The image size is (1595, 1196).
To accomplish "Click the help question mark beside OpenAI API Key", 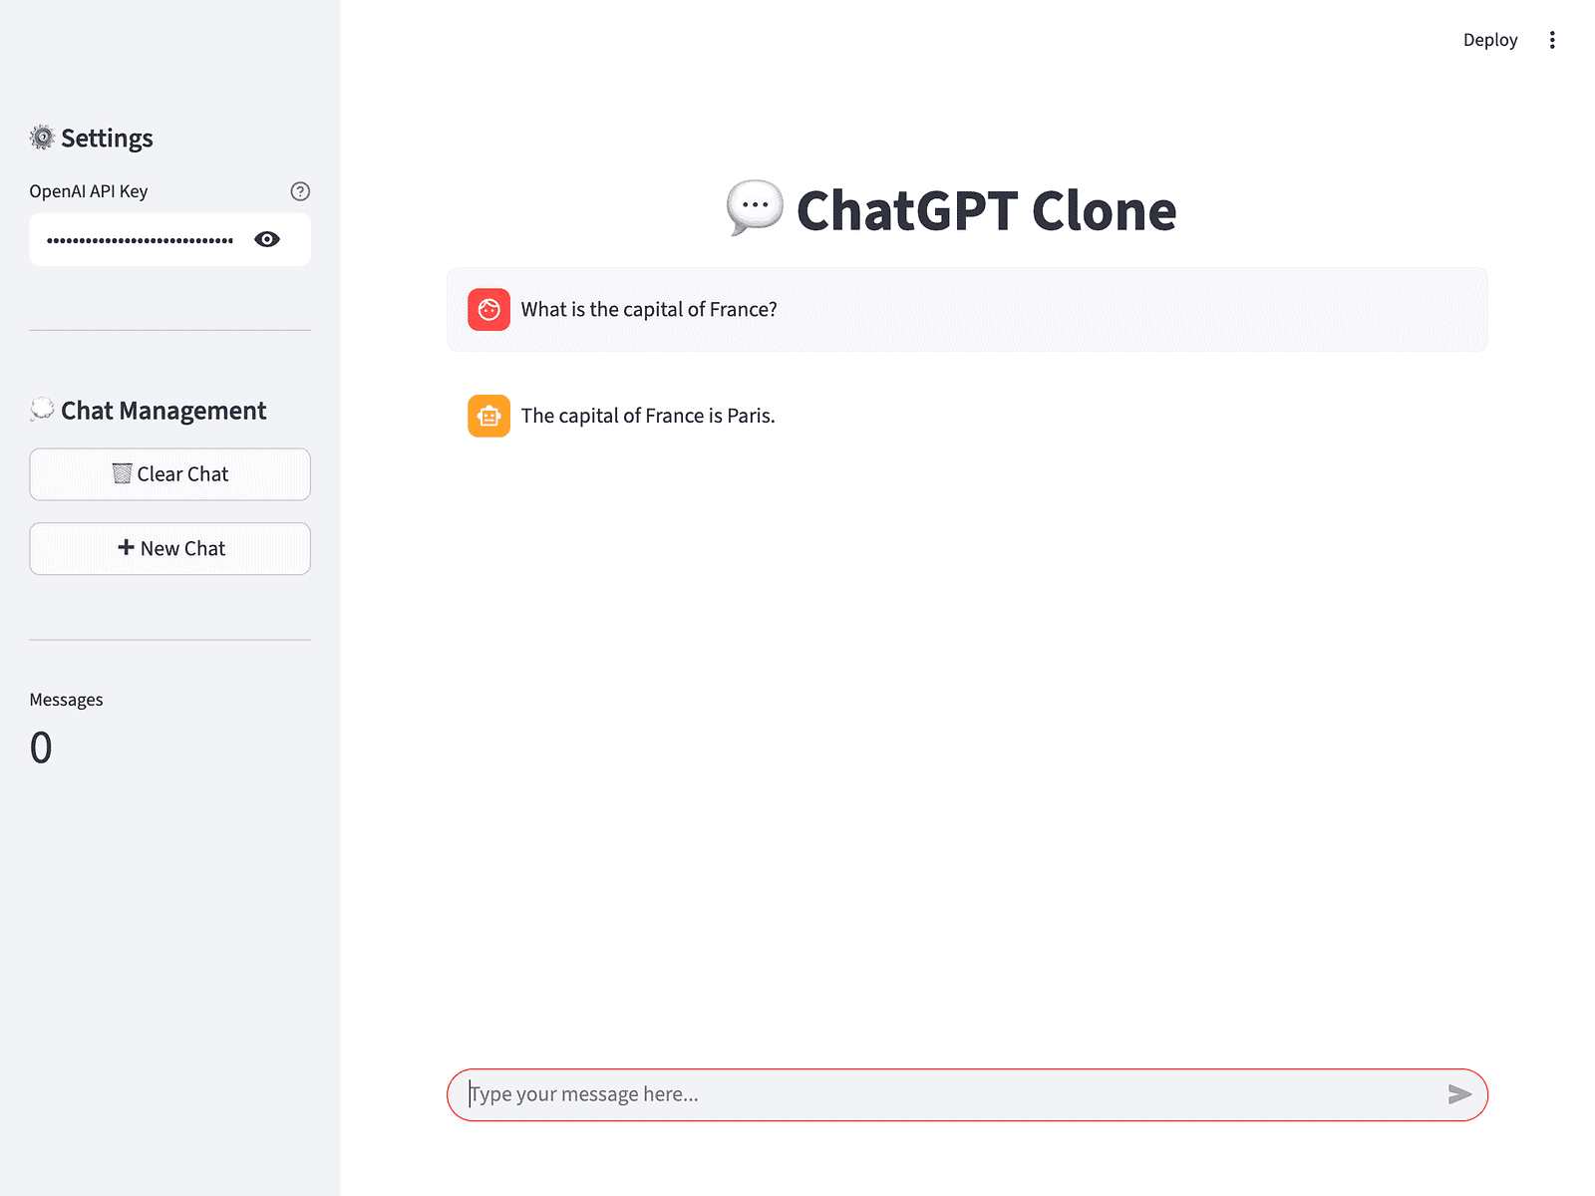I will [x=300, y=190].
